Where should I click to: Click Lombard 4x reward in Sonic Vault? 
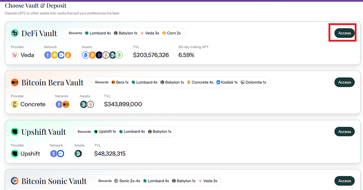click(x=156, y=181)
